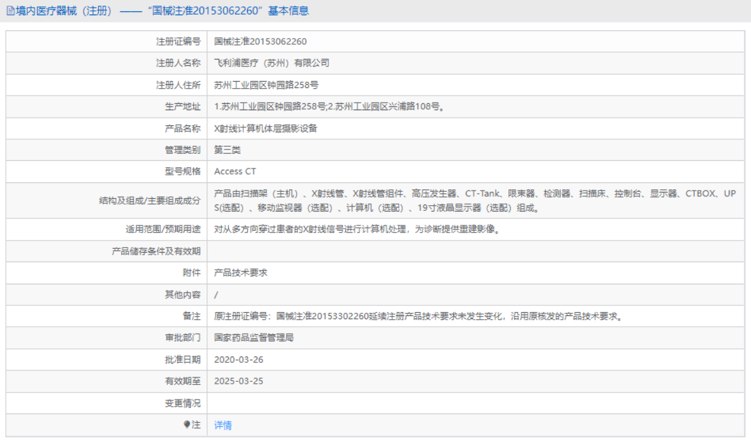Click page title 境内医疗器械（注册）基本信息
Viewport: 751px width, 442px height.
point(162,11)
